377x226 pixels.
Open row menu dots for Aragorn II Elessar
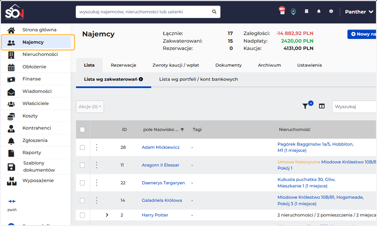click(x=97, y=165)
